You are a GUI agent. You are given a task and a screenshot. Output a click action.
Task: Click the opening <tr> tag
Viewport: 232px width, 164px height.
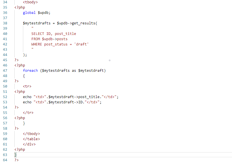pyautogui.click(x=27, y=86)
